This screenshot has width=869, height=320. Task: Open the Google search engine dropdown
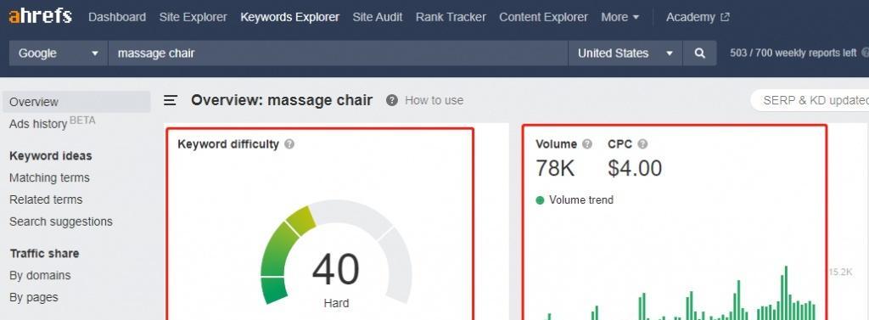point(59,53)
